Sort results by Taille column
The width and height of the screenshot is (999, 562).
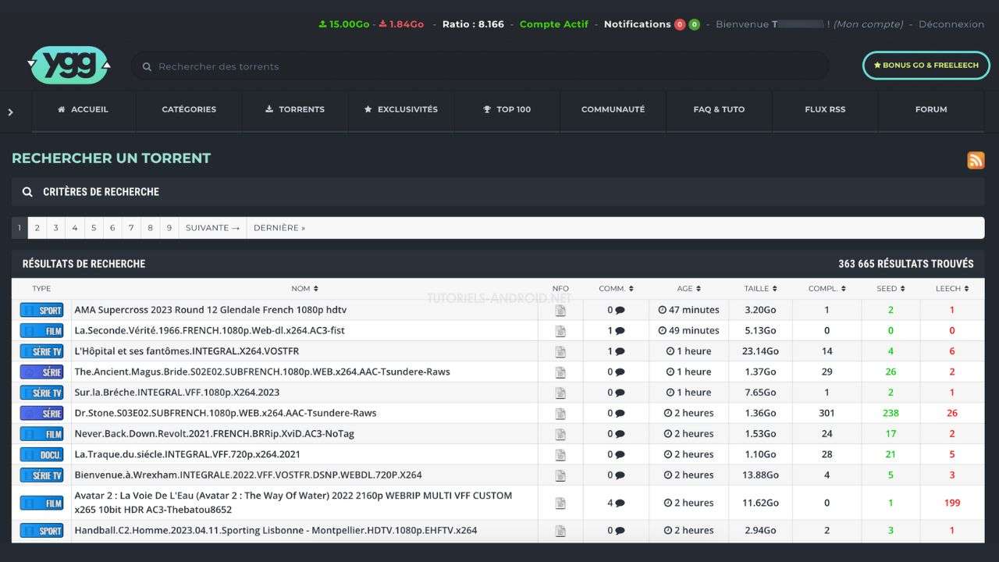pyautogui.click(x=760, y=289)
